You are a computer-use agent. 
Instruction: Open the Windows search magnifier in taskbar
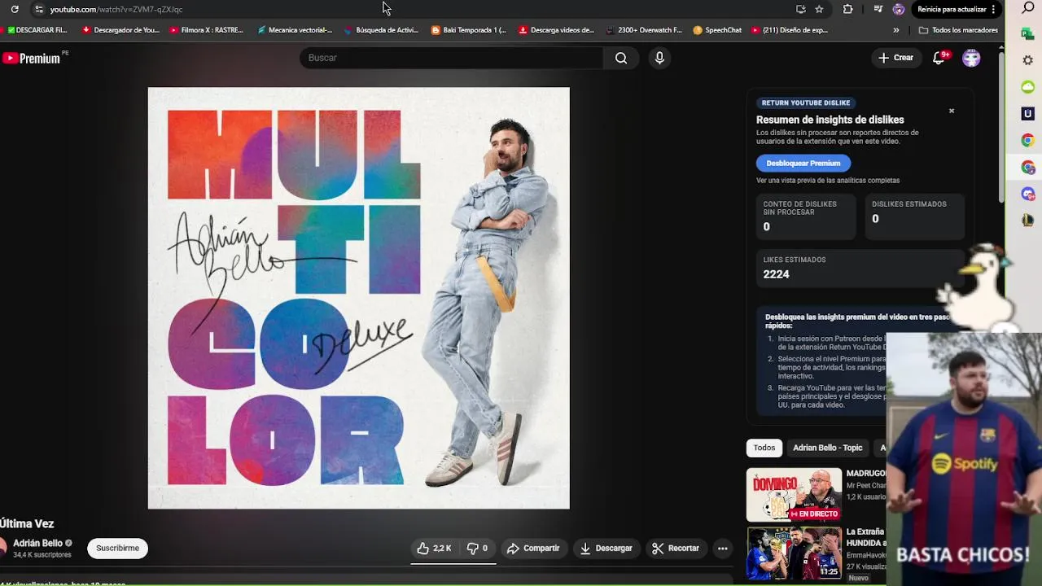(x=1028, y=8)
